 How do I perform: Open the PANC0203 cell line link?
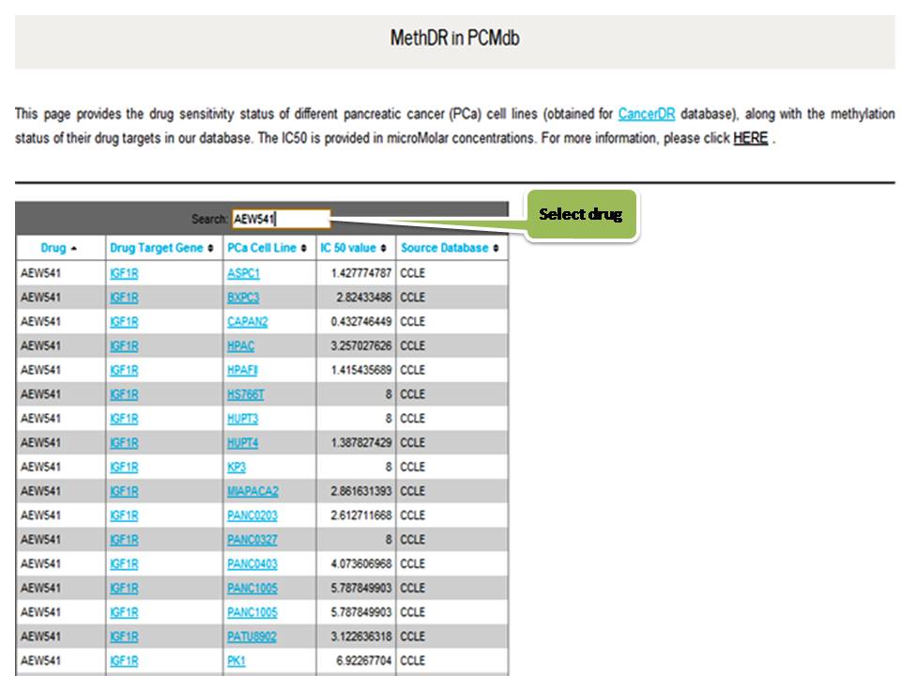252,515
